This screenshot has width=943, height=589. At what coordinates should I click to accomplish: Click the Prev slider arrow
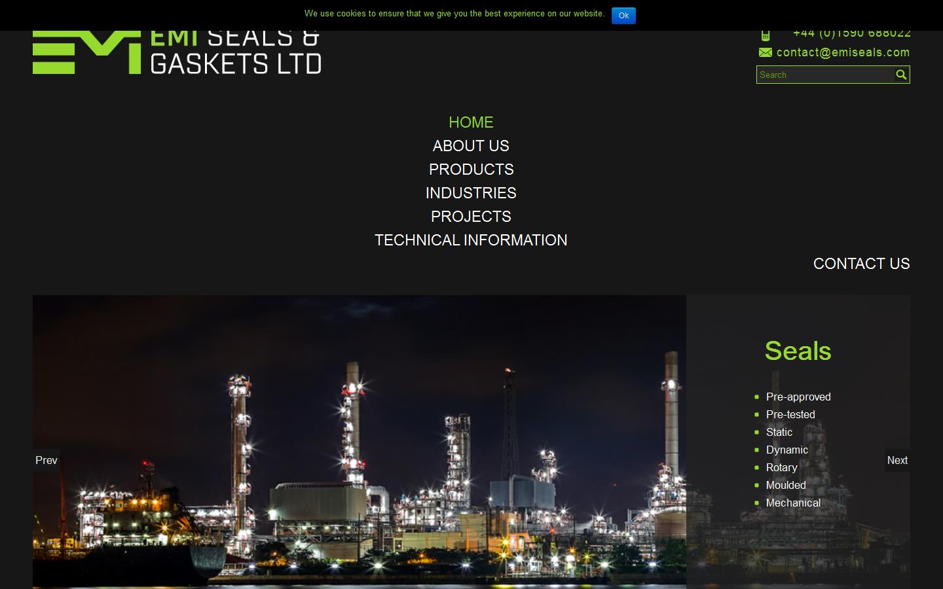point(46,460)
